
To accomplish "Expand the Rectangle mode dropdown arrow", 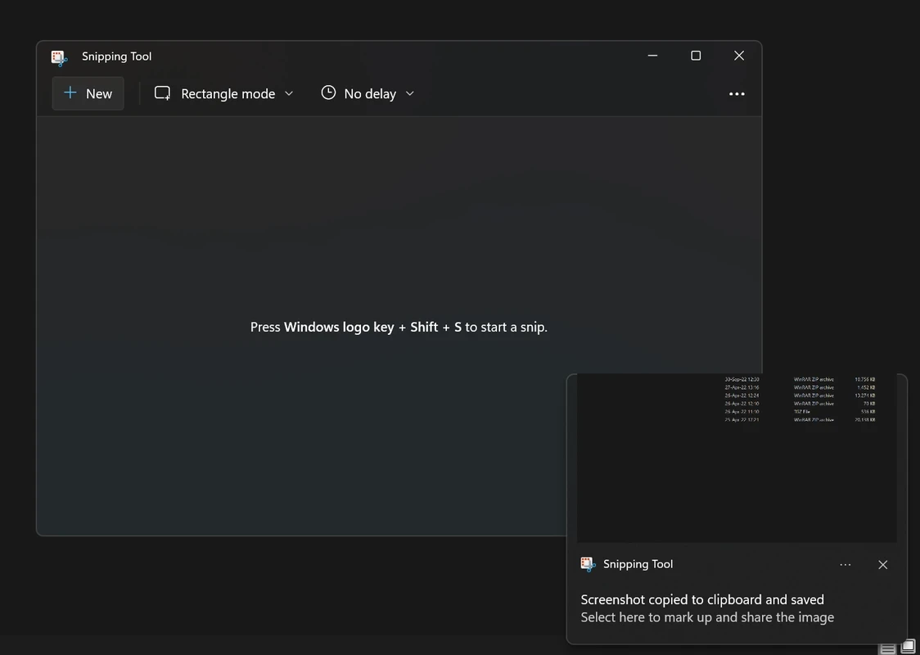I will point(289,93).
